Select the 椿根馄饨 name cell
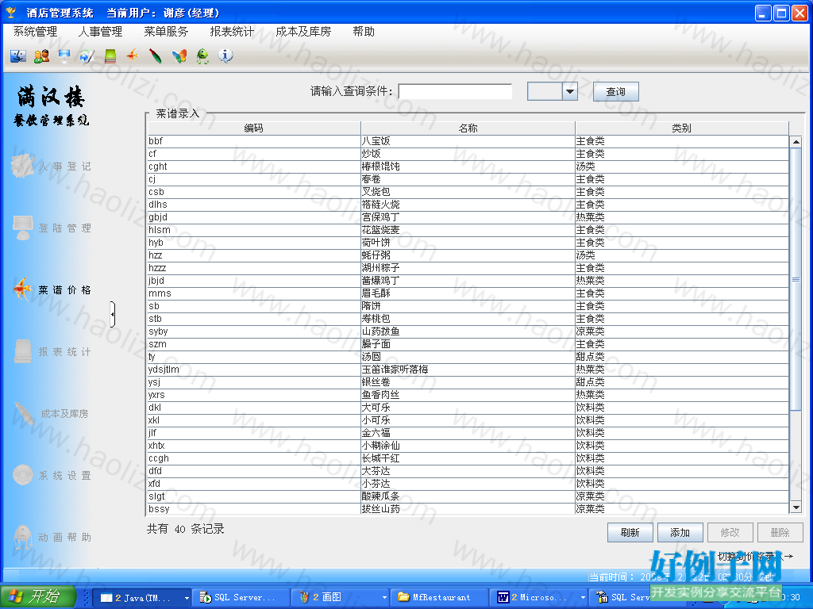 point(468,167)
